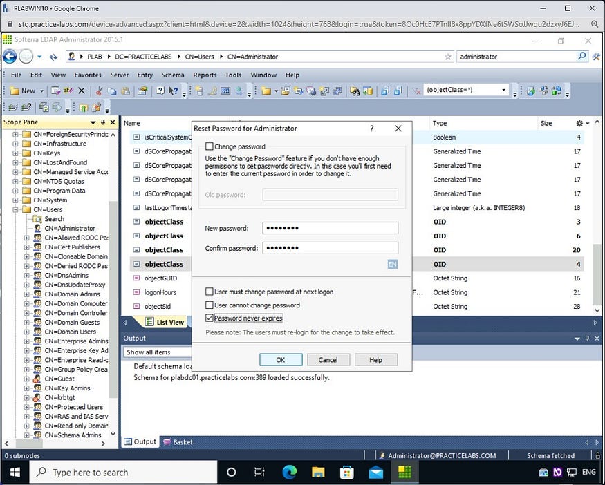
Task: Open the objectClass filter dropdown
Action: (x=503, y=90)
